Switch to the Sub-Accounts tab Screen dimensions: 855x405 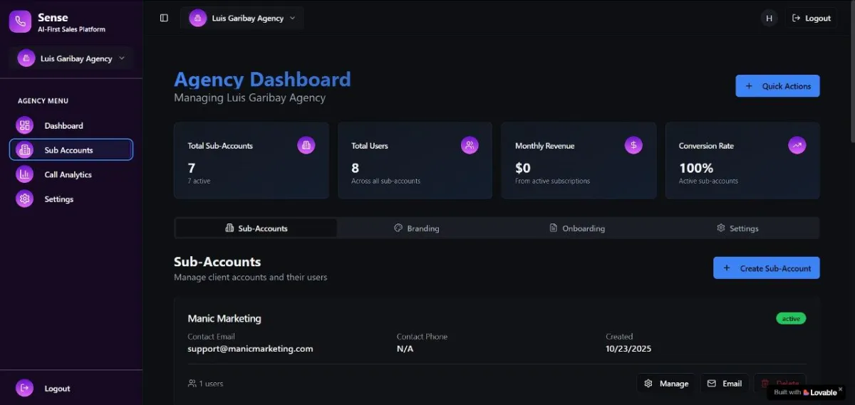[256, 228]
